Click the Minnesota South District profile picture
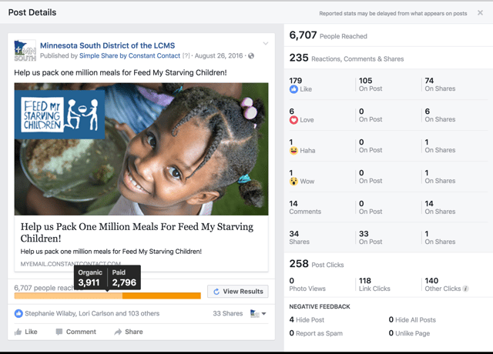The height and width of the screenshot is (354, 493). (x=25, y=50)
